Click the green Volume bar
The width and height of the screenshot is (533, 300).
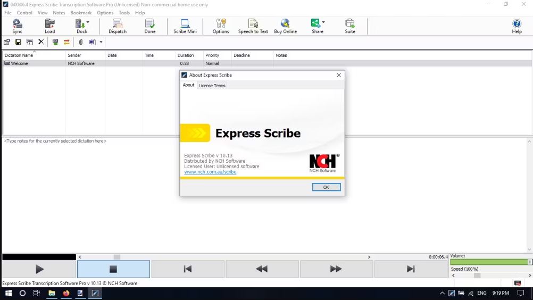pos(490,262)
